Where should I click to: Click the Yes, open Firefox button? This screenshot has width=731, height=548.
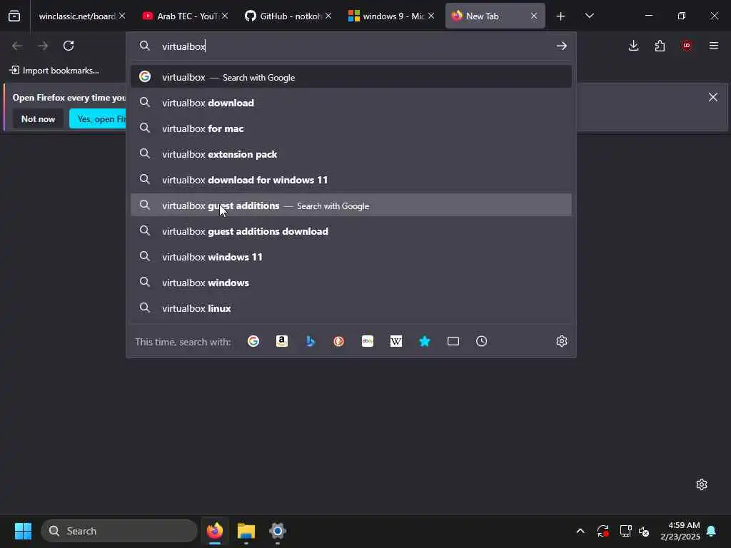(x=98, y=119)
